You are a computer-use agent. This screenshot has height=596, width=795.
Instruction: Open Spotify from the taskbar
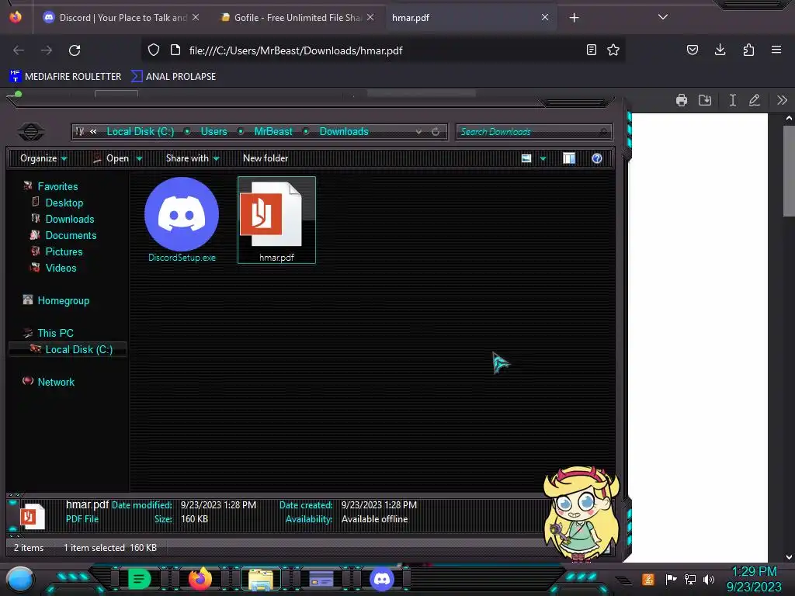139,579
